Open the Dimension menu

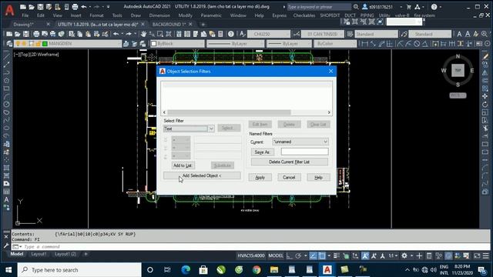(x=159, y=15)
